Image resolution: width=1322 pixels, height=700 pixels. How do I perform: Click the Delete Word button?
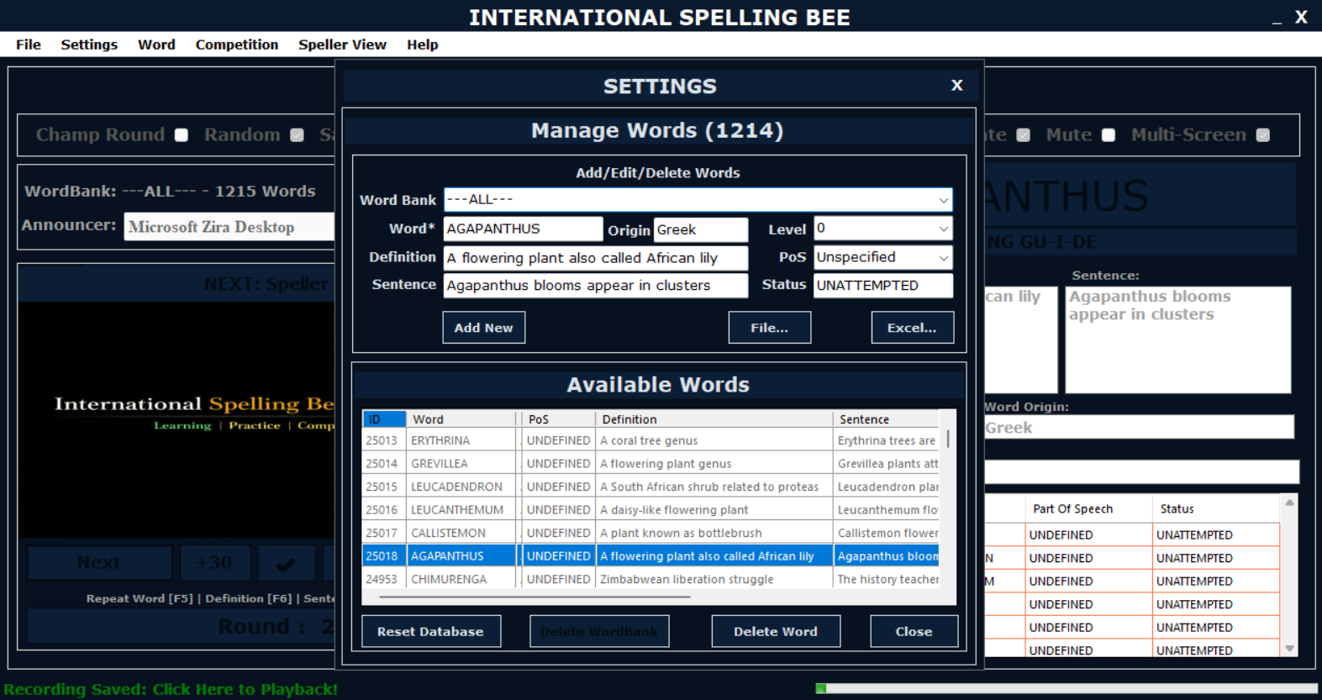click(x=776, y=631)
